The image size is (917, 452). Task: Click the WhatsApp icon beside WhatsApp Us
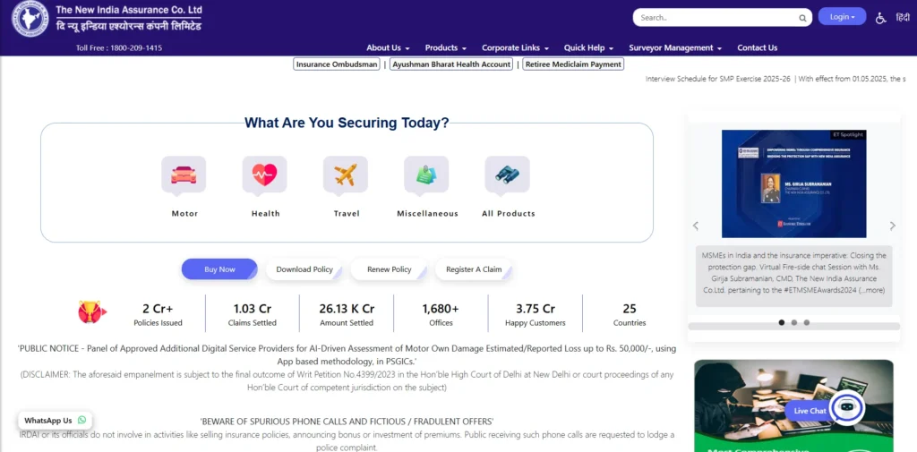81,420
